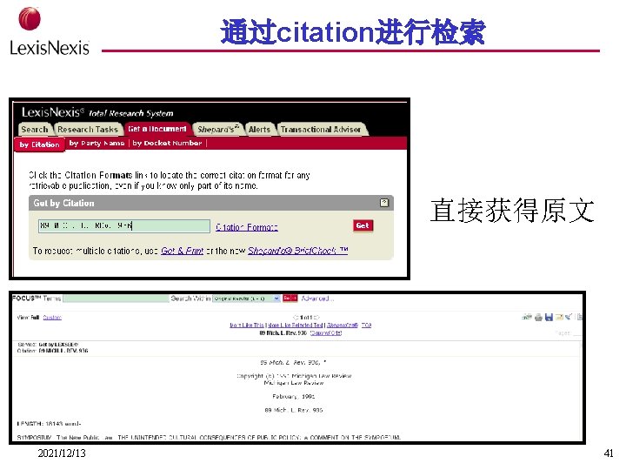Select the by Docket Number sub-tab
The width and height of the screenshot is (626, 470).
tap(167, 143)
